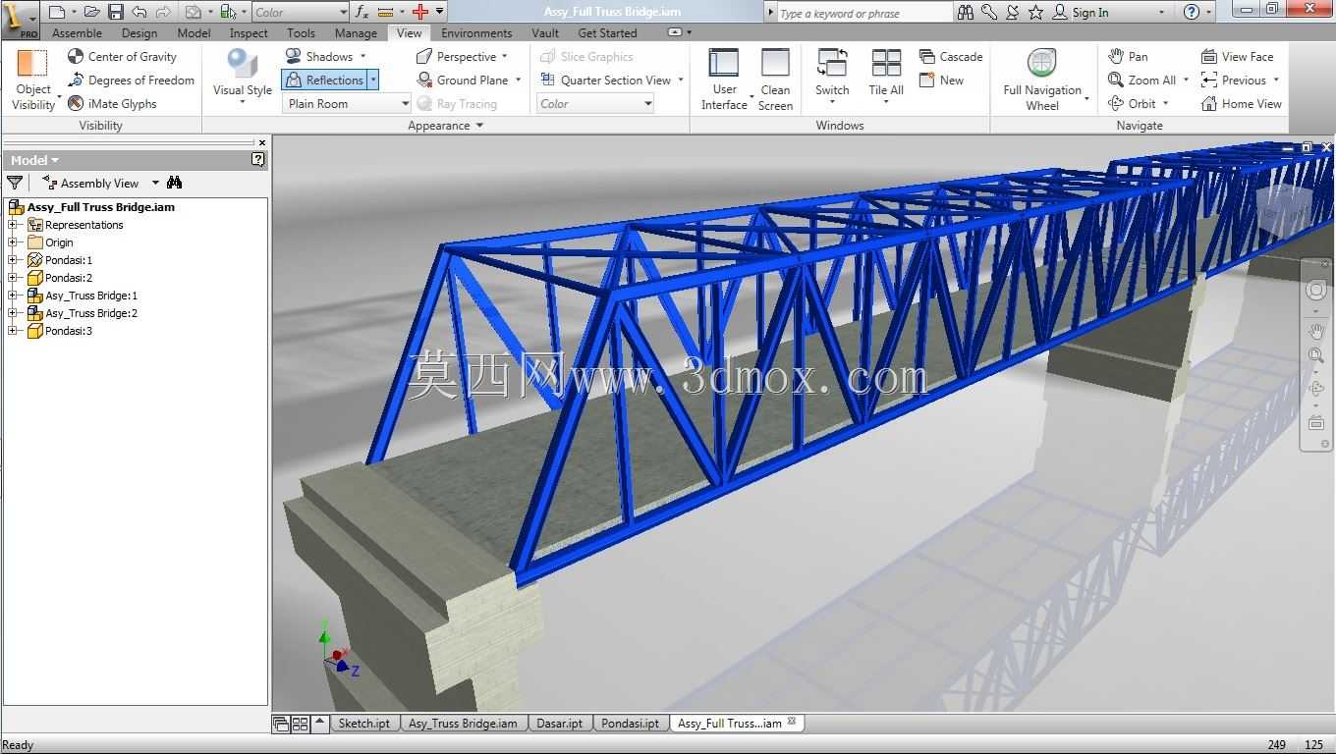Switch to the Sketch.ipt document tab
Image resolution: width=1336 pixels, height=754 pixels.
coord(364,724)
